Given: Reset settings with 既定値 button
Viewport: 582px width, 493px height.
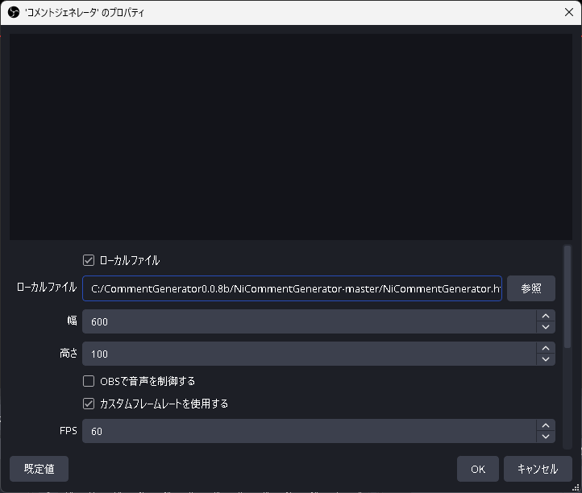Looking at the screenshot, I should pyautogui.click(x=39, y=469).
